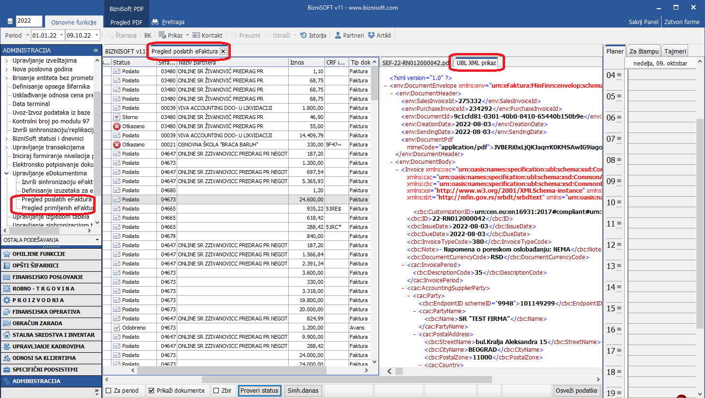Click the Kontakt card icon
Viewport: 705px width, 398px height.
[x=196, y=35]
